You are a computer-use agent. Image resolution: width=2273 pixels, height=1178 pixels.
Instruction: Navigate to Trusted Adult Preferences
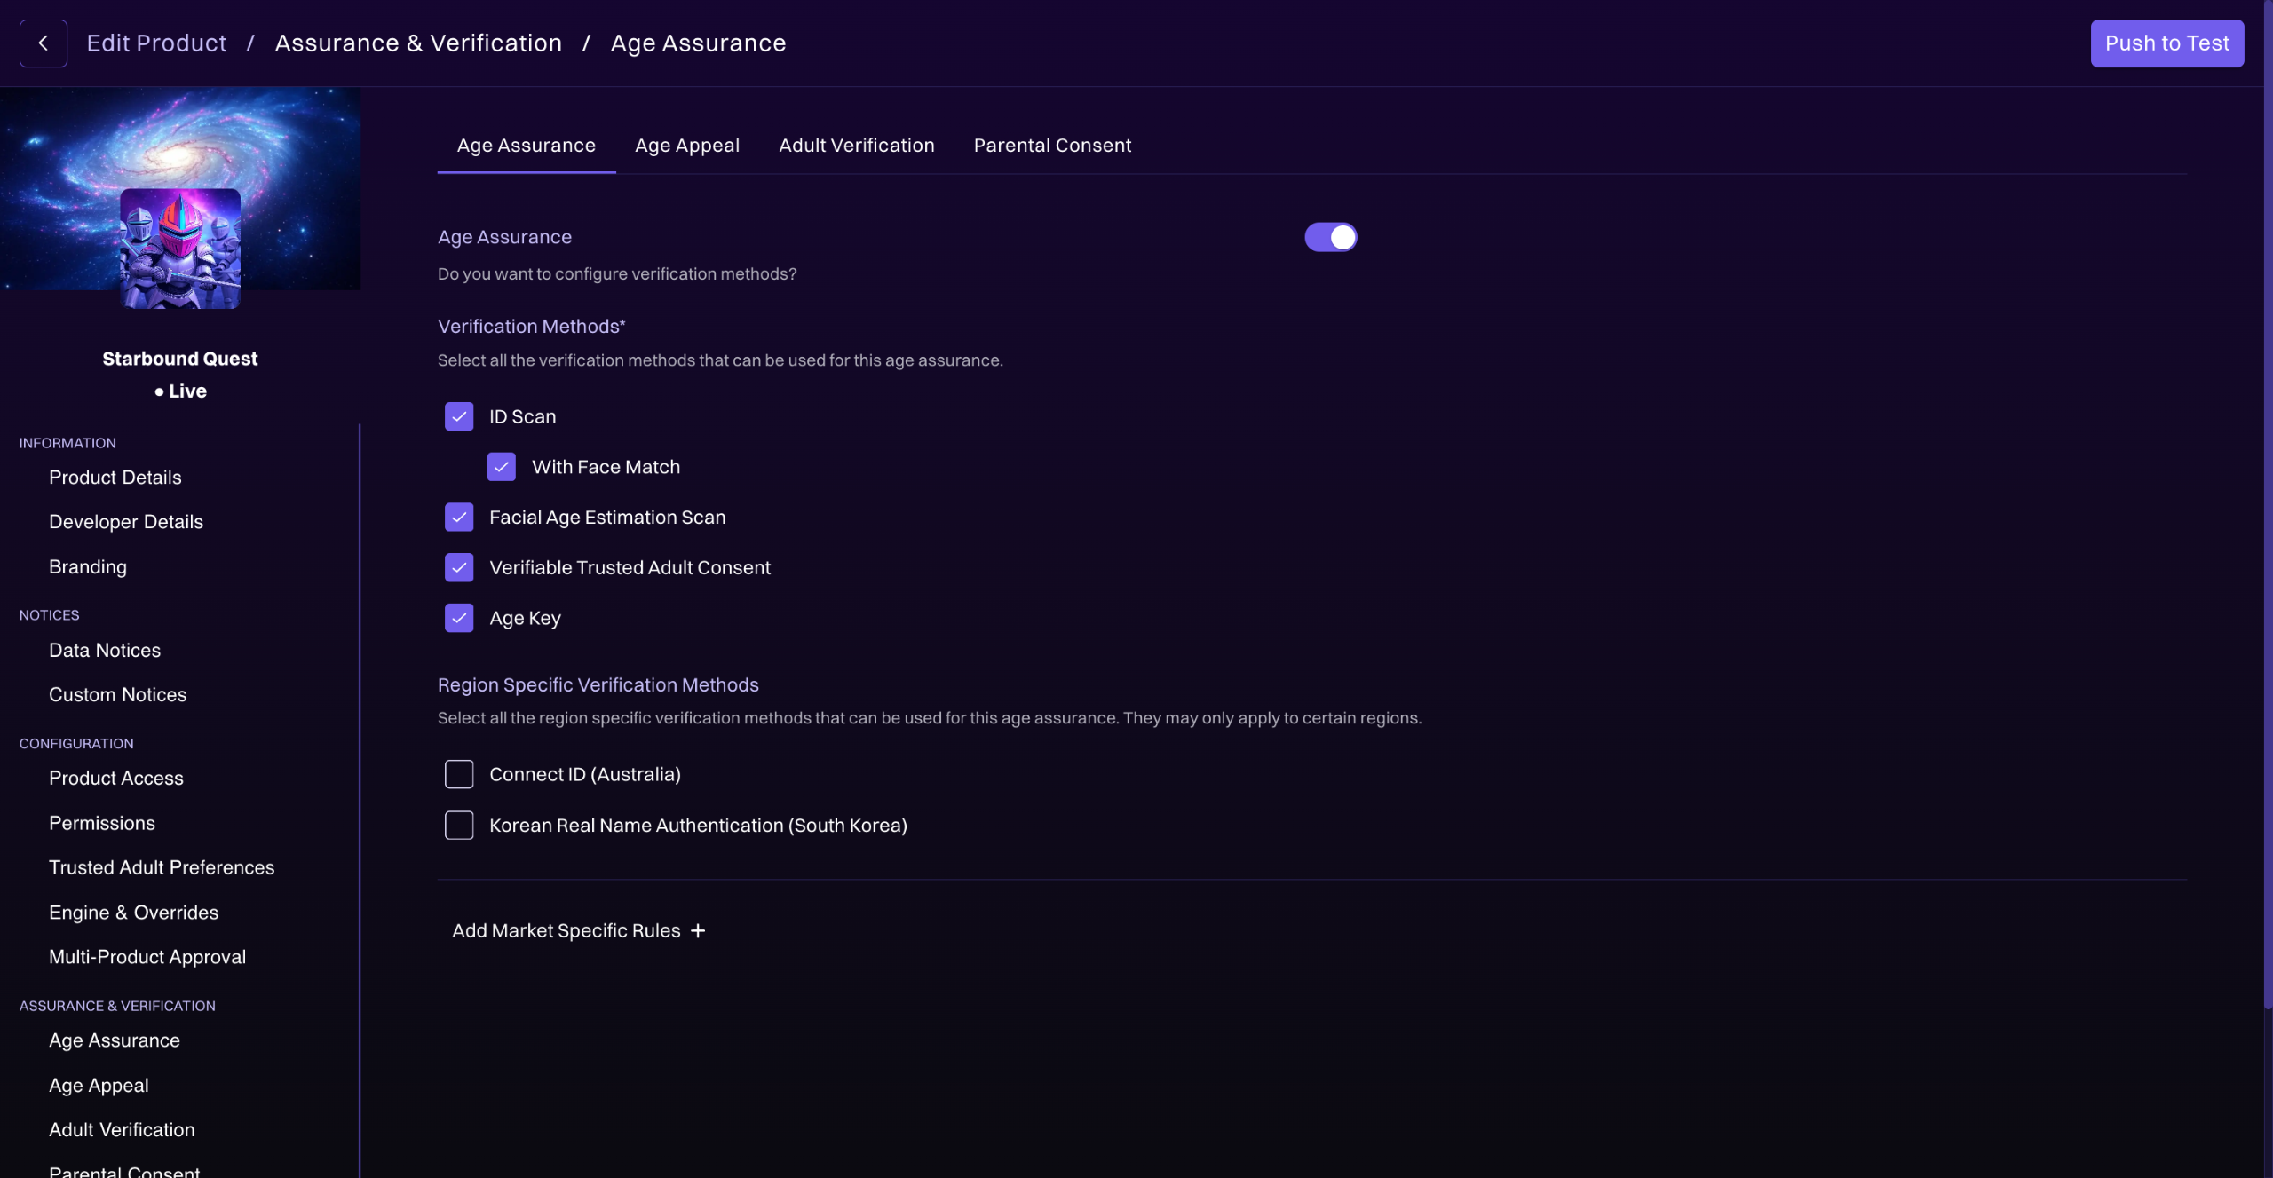tap(162, 867)
